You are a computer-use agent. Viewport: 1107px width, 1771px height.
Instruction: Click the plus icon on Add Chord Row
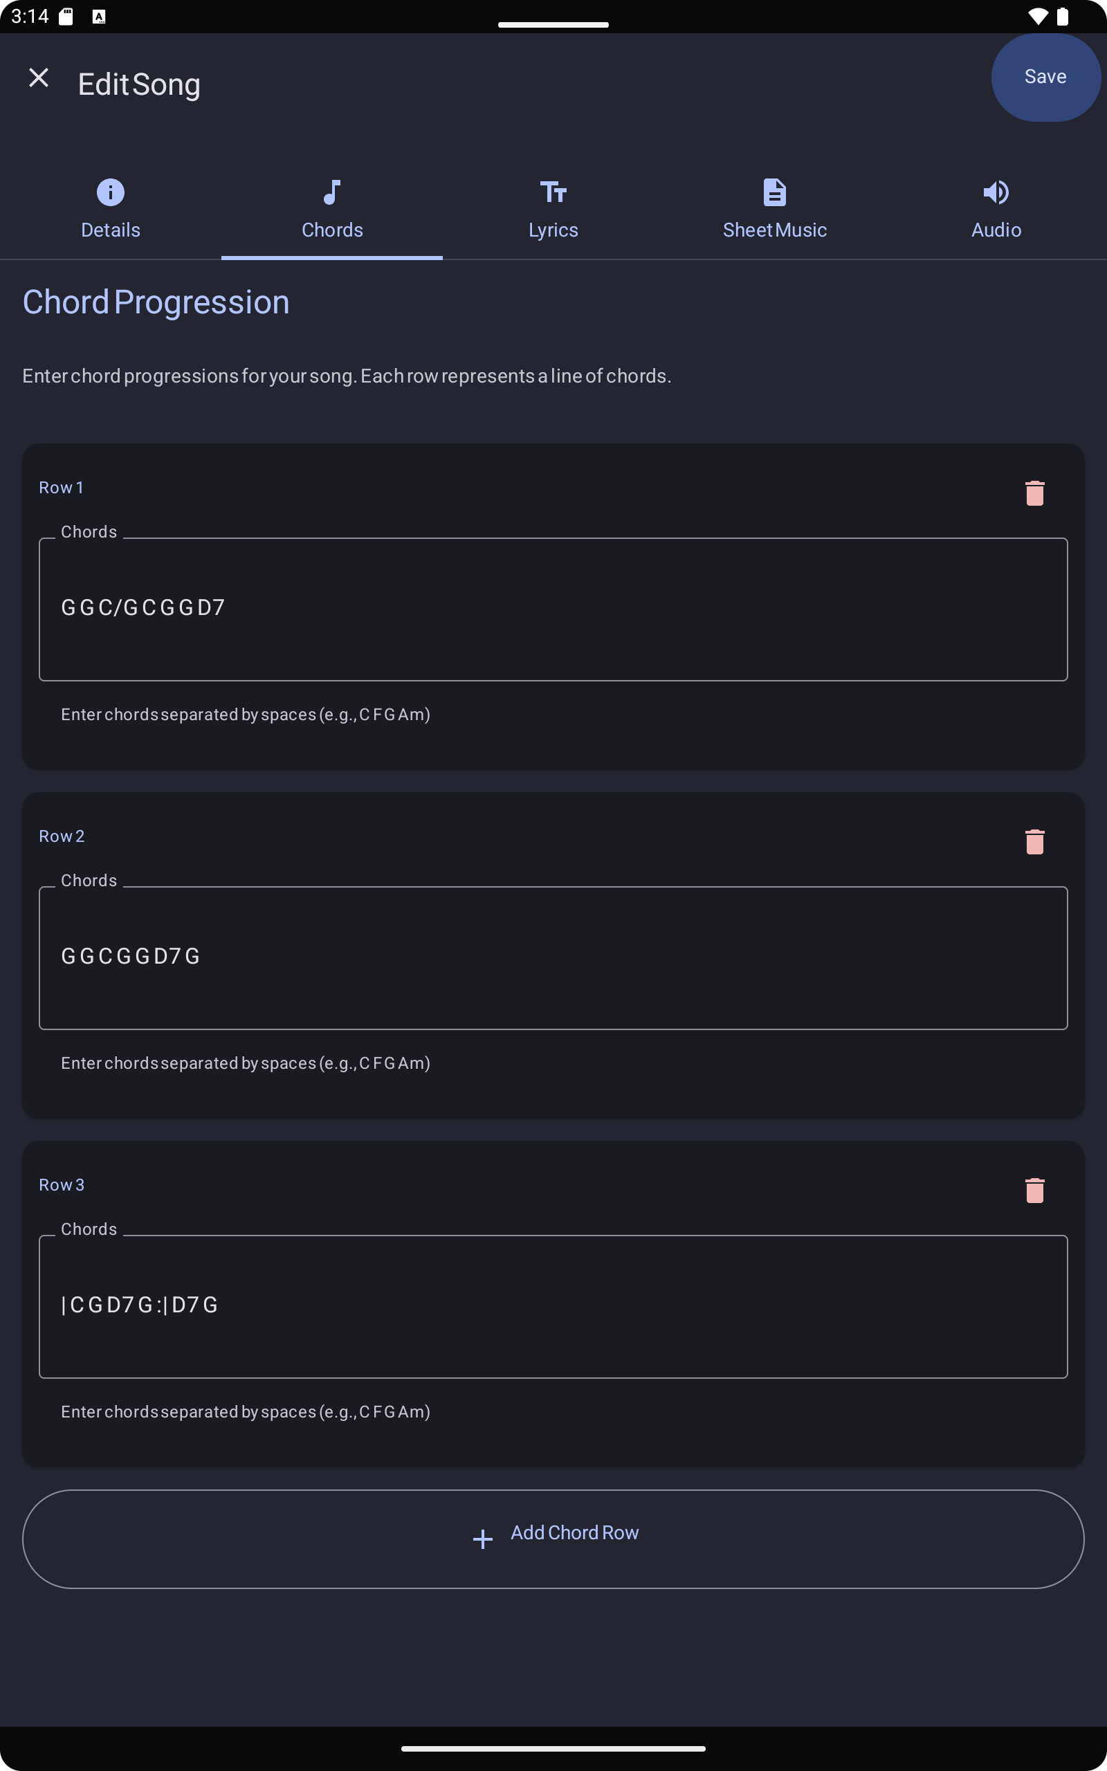tap(482, 1539)
